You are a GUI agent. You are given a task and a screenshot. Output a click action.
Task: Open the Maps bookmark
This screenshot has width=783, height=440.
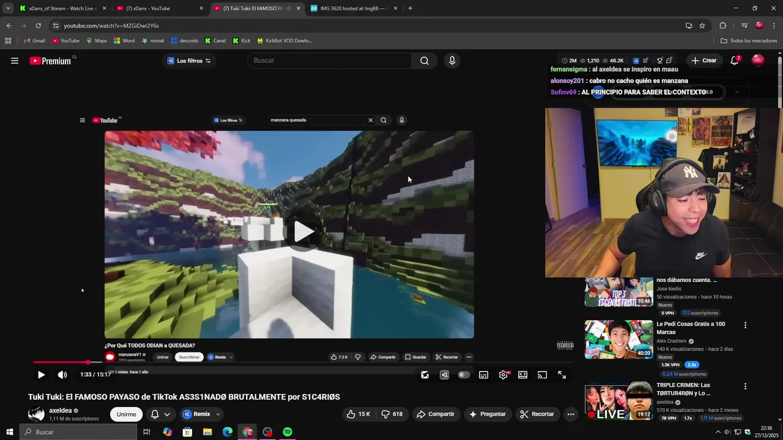click(97, 41)
